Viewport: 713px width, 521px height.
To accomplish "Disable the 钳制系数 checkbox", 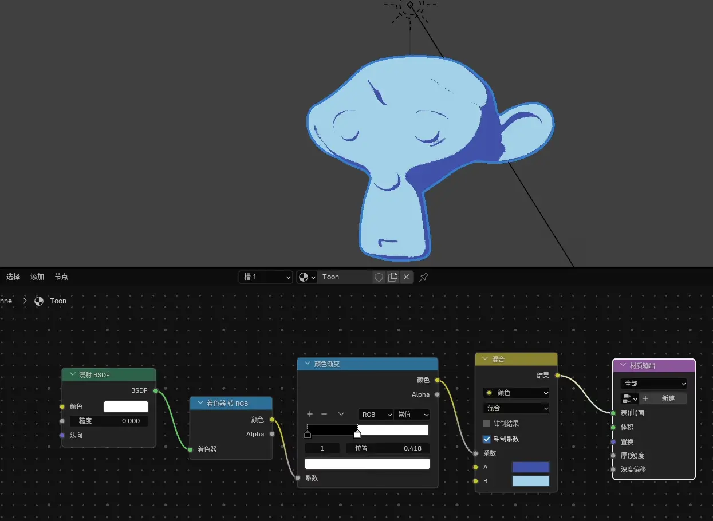I will point(487,439).
